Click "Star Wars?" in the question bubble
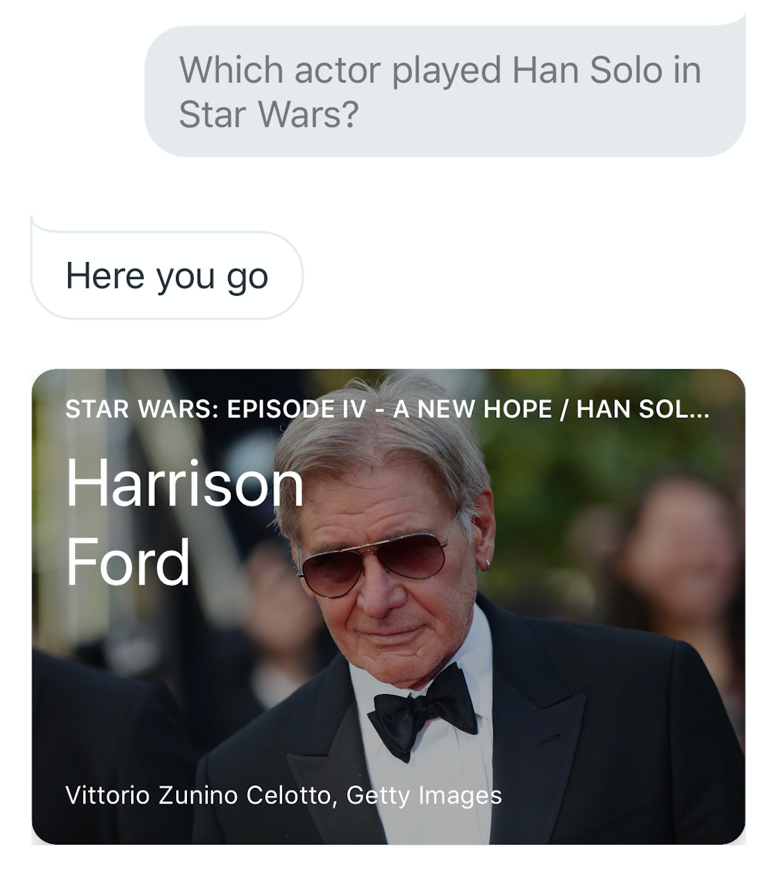 [268, 113]
